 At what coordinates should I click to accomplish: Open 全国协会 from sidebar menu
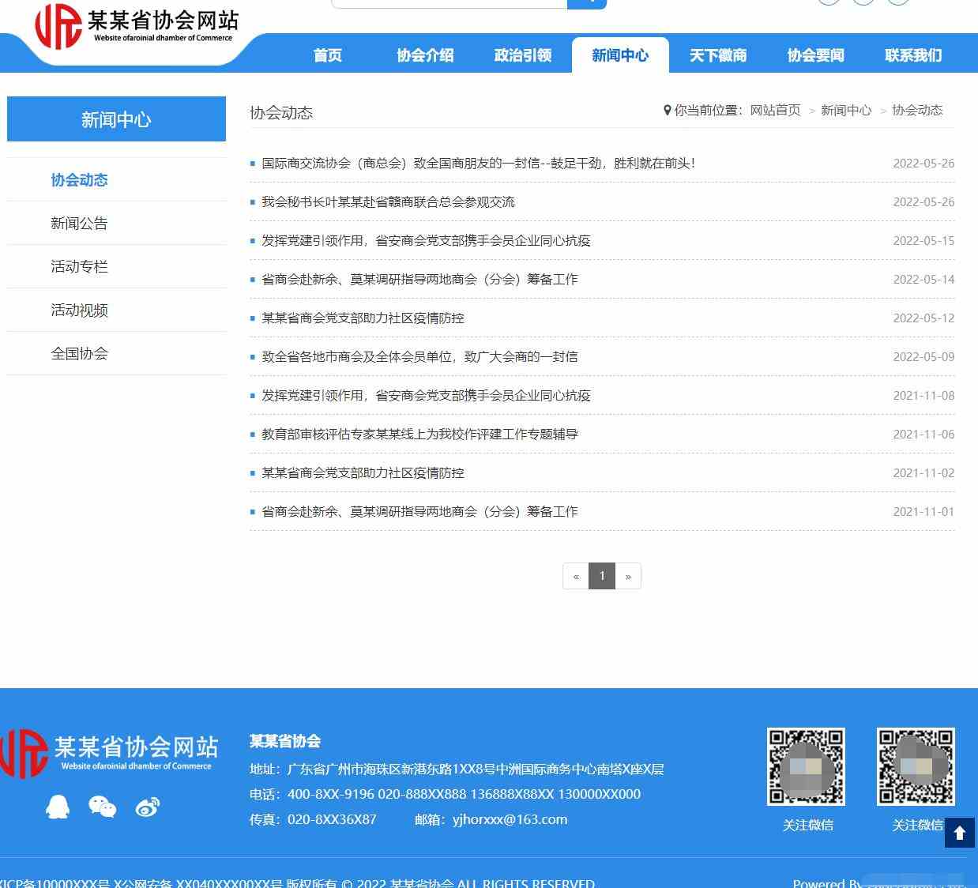coord(79,354)
